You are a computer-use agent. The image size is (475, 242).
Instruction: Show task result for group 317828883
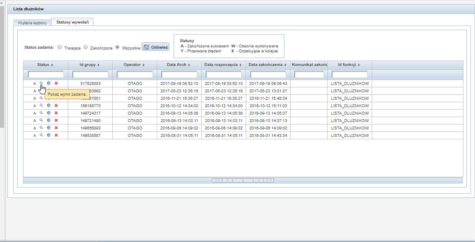click(x=41, y=83)
